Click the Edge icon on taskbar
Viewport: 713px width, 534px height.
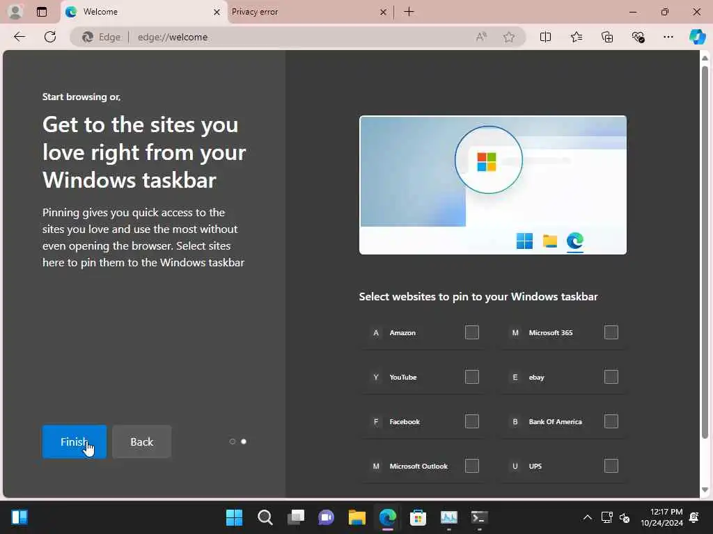coord(387,517)
